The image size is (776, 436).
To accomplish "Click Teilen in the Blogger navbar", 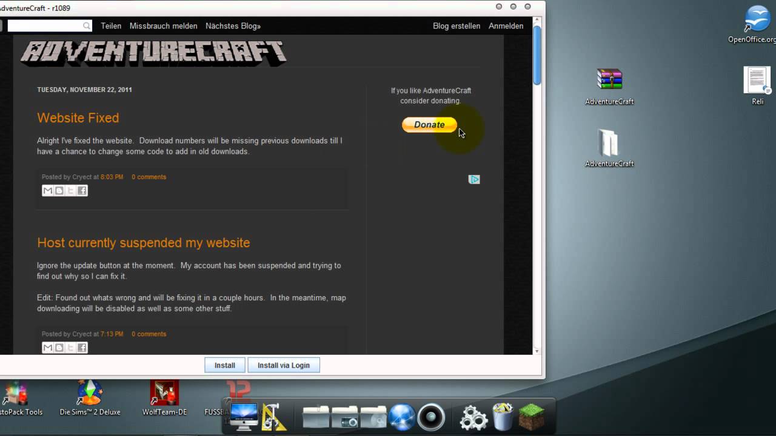I will tap(111, 26).
